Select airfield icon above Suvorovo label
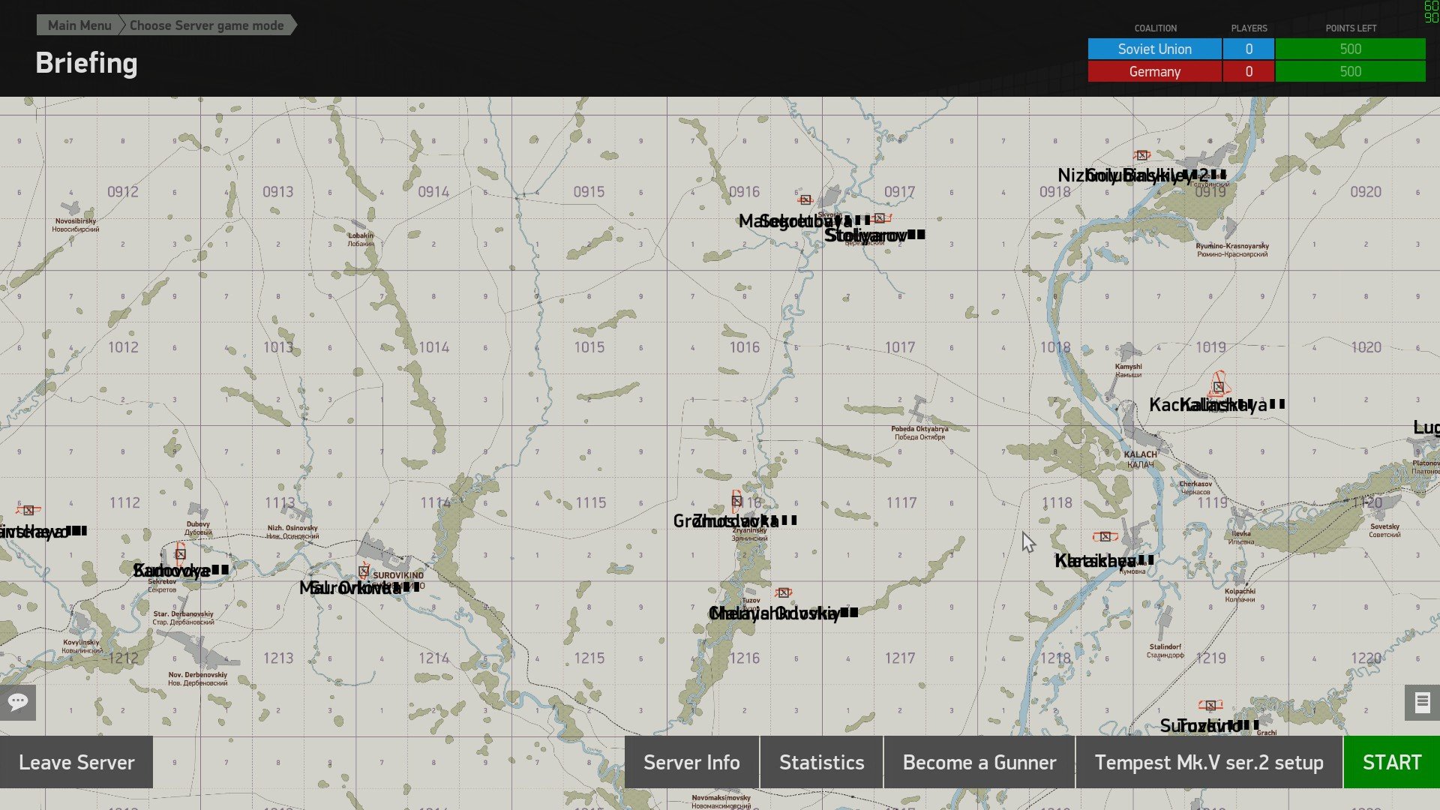The image size is (1440, 810). pyautogui.click(x=1210, y=706)
